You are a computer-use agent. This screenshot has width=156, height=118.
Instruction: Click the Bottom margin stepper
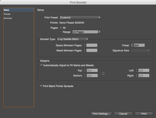(85, 76)
